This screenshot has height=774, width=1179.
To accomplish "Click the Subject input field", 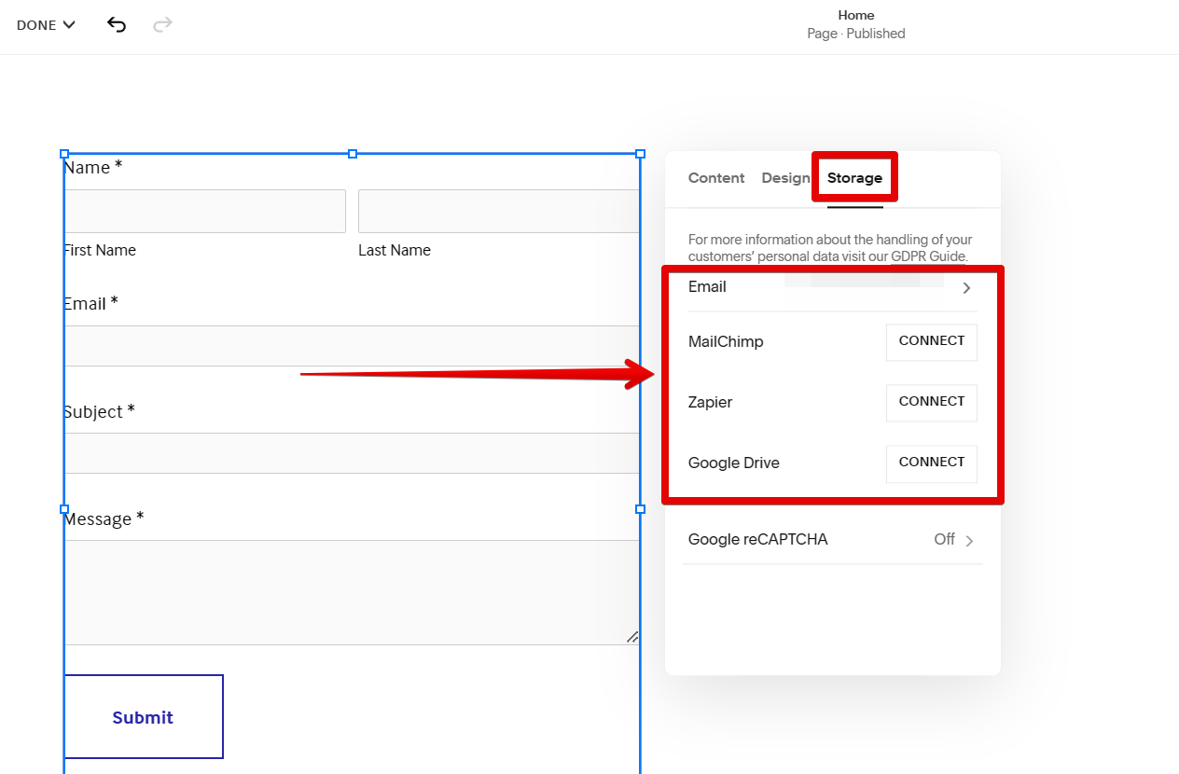I will [x=352, y=453].
